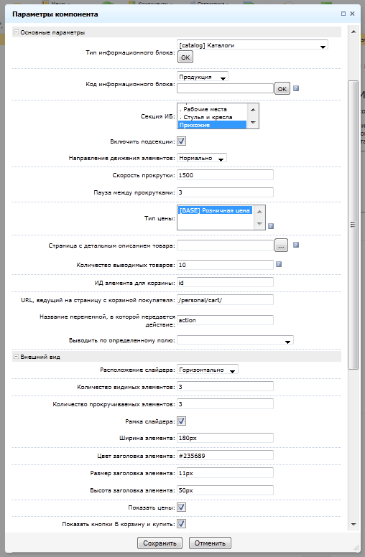Click up arrow of Тип цены list scrollbar
The height and width of the screenshot is (557, 365).
[x=259, y=212]
